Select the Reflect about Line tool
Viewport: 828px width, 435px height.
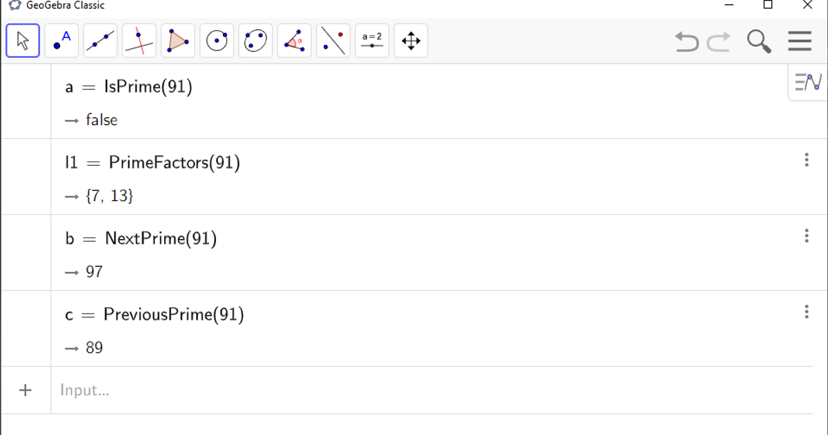pos(333,40)
